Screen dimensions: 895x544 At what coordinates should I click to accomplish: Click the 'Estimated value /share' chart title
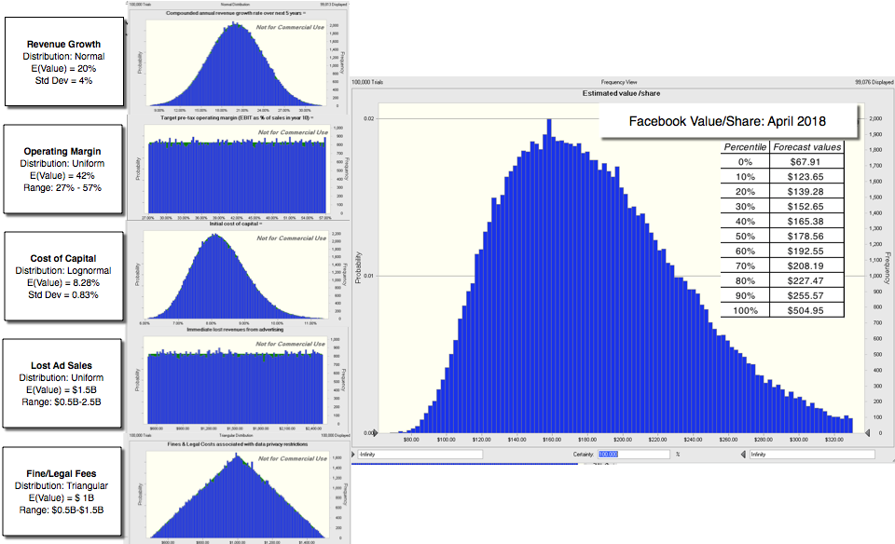pos(621,93)
